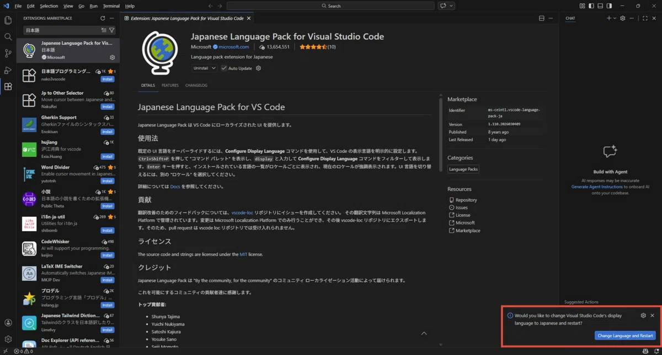Image resolution: width=662 pixels, height=355 pixels.
Task: Click Change Language and Restart button
Action: point(625,336)
